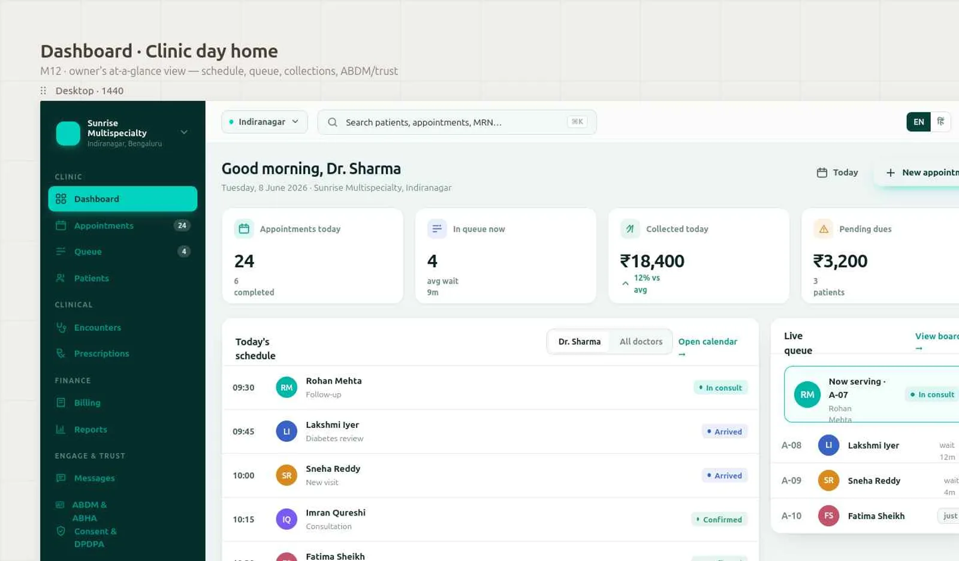Viewport: 959px width, 561px height.
Task: Click Lakshmi Iyer's Arrived status badge
Action: [725, 432]
